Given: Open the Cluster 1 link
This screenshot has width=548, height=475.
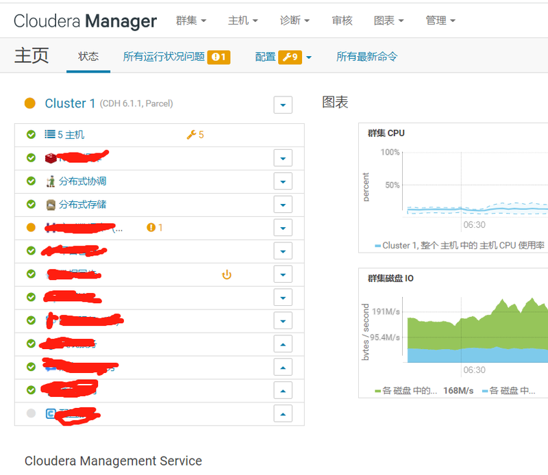Looking at the screenshot, I should coord(70,103).
